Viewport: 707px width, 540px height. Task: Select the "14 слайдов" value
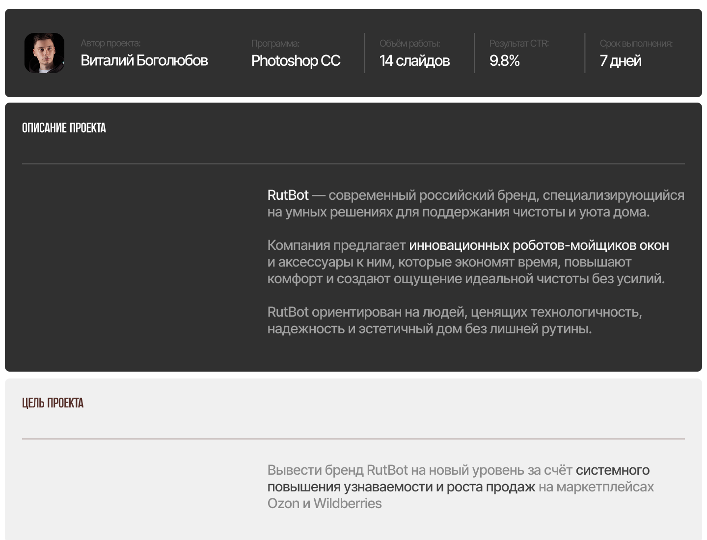point(414,61)
